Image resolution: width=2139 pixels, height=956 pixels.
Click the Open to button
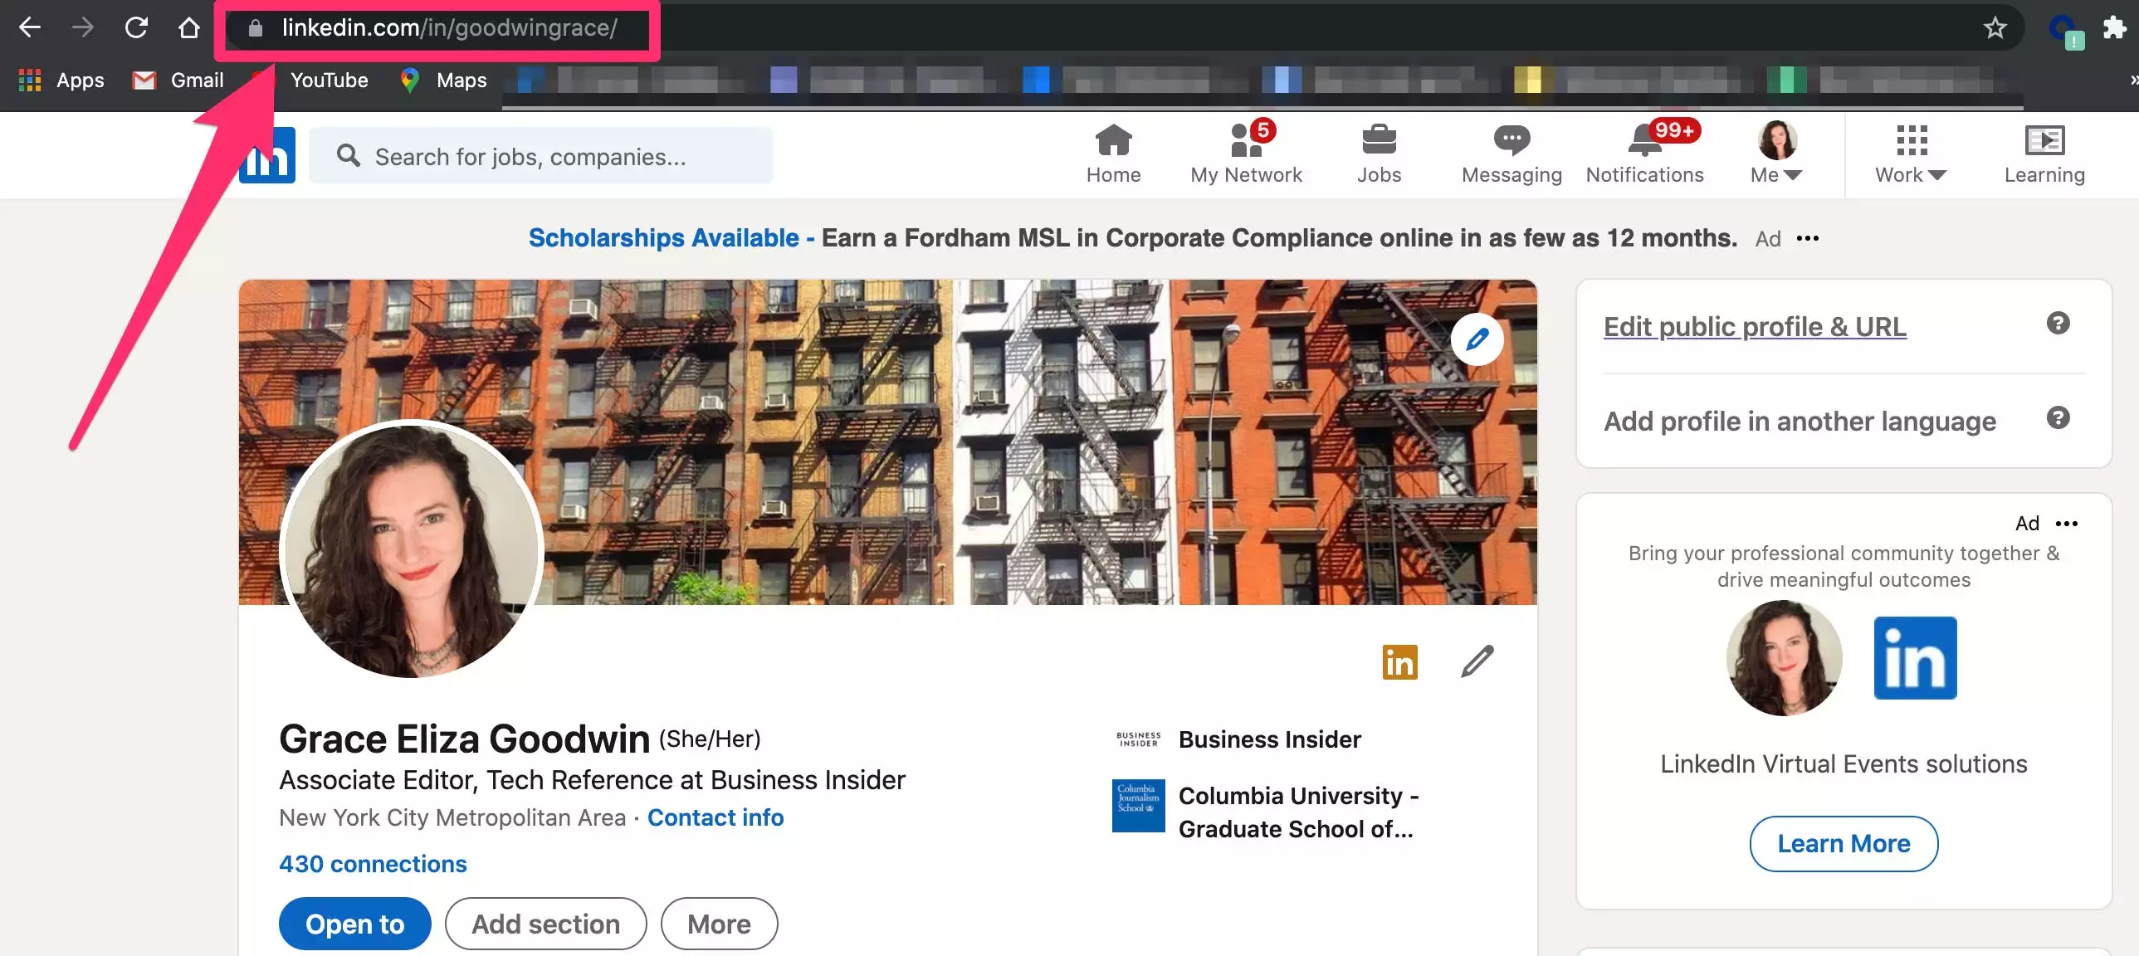click(x=354, y=924)
